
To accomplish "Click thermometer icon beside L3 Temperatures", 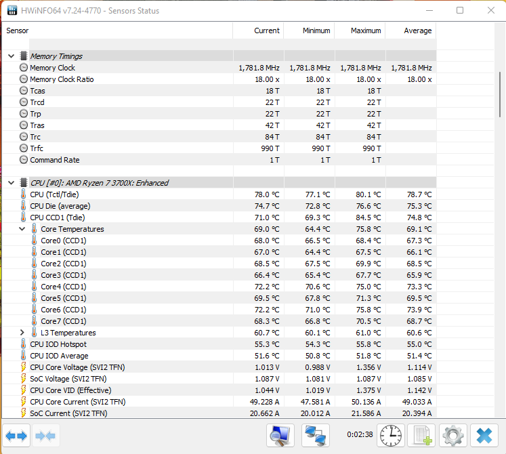I will pyautogui.click(x=34, y=333).
